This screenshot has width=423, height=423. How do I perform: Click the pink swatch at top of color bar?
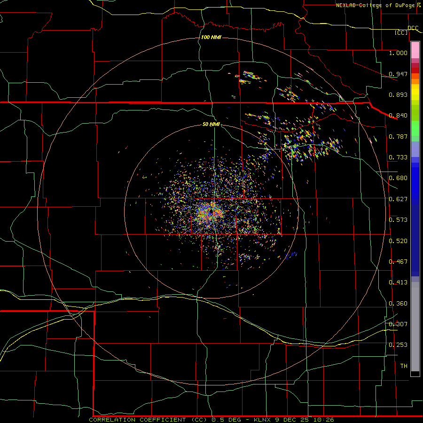[415, 50]
